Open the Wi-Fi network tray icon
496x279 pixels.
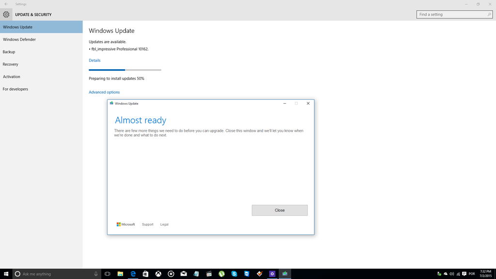[458, 274]
